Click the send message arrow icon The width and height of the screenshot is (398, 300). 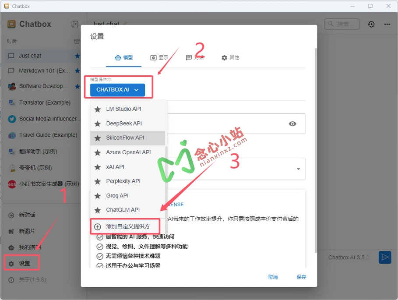pos(385,258)
